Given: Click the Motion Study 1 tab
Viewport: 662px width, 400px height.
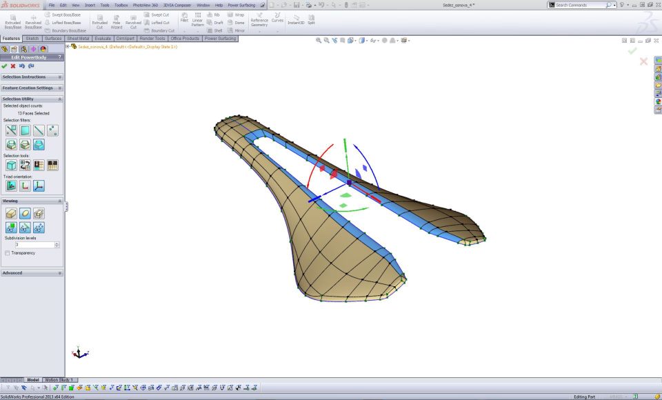Looking at the screenshot, I should tap(59, 380).
